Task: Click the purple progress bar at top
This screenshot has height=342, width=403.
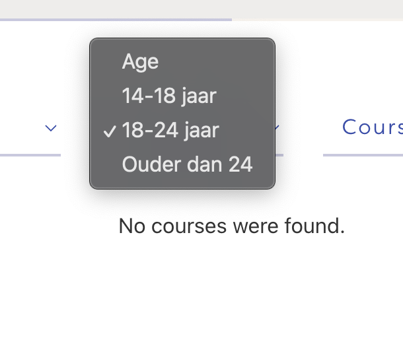Action: (x=116, y=20)
